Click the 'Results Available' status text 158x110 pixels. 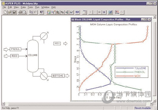(142, 108)
